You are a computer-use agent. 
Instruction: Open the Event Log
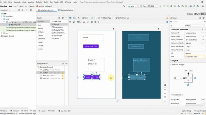click(x=186, y=111)
